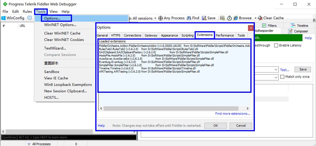Open the Composer tab
This screenshot has width=316, height=146.
[x=298, y=31]
